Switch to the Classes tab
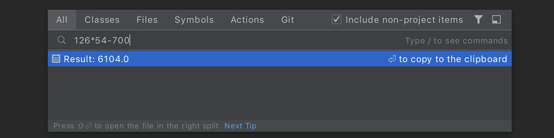 [102, 20]
